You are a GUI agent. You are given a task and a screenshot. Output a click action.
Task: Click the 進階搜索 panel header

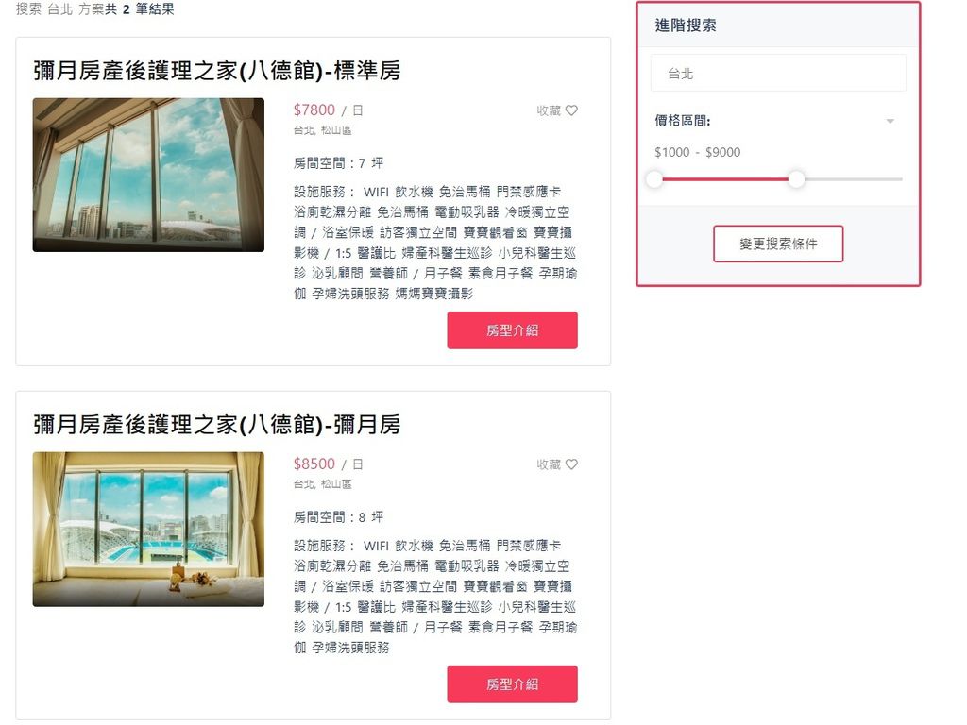click(778, 25)
